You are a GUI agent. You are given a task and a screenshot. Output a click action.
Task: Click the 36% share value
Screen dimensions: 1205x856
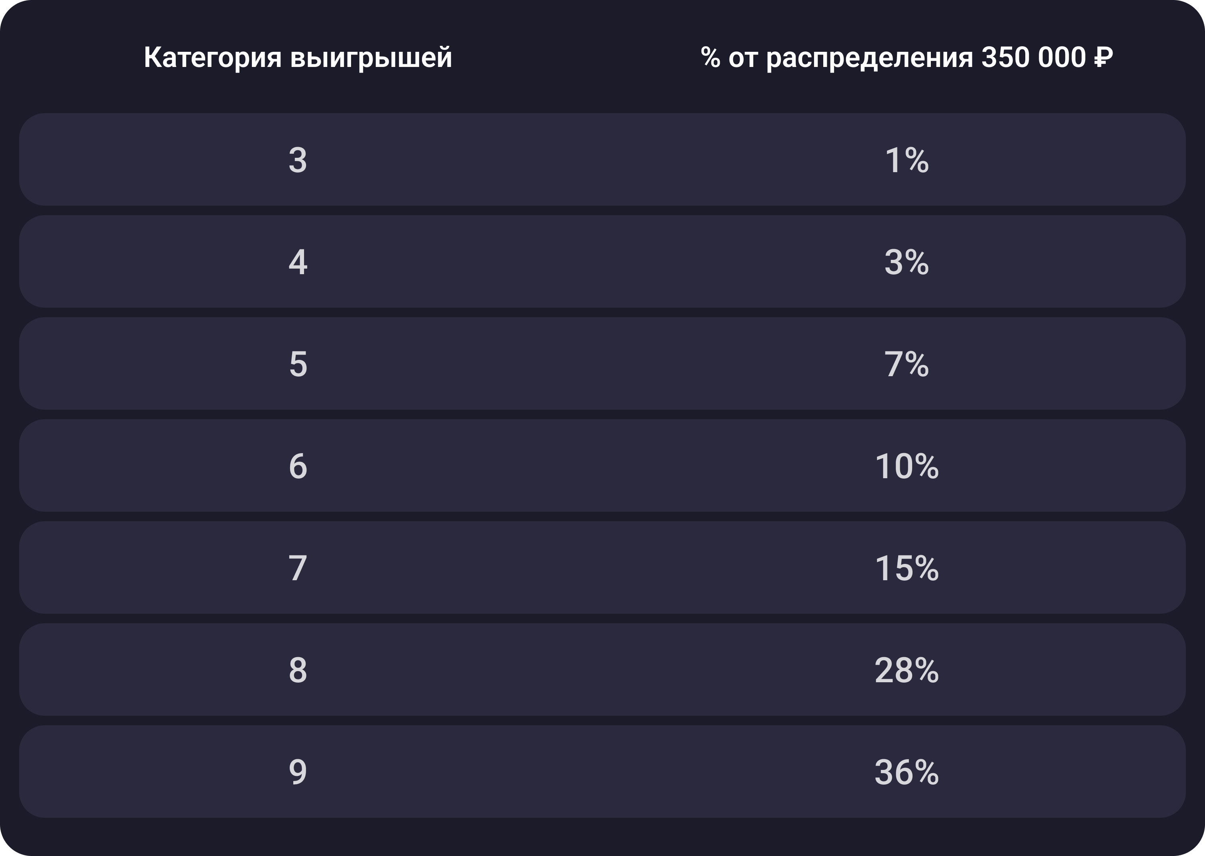click(906, 772)
